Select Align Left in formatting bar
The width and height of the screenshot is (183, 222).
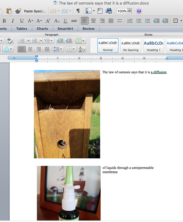[x=85, y=21]
